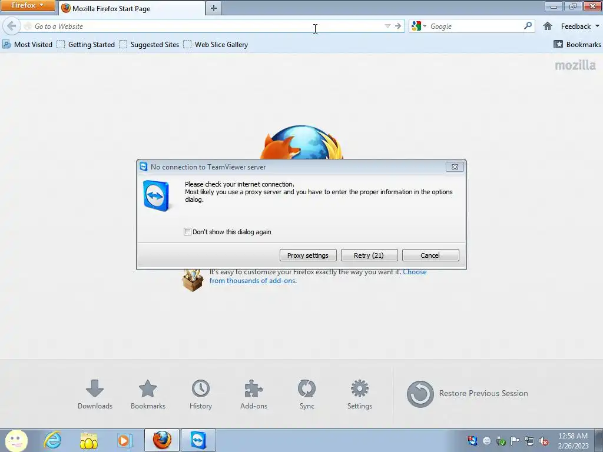This screenshot has width=603, height=452.
Task: Open the Bookmarks toolbar button
Action: click(x=577, y=45)
